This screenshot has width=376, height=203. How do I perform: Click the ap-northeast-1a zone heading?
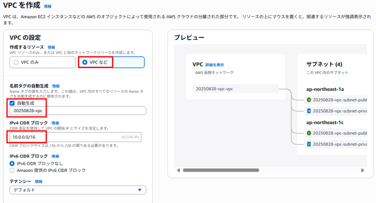click(x=325, y=89)
